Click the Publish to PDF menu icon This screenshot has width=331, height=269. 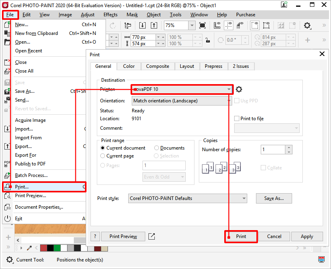[x=7, y=164]
